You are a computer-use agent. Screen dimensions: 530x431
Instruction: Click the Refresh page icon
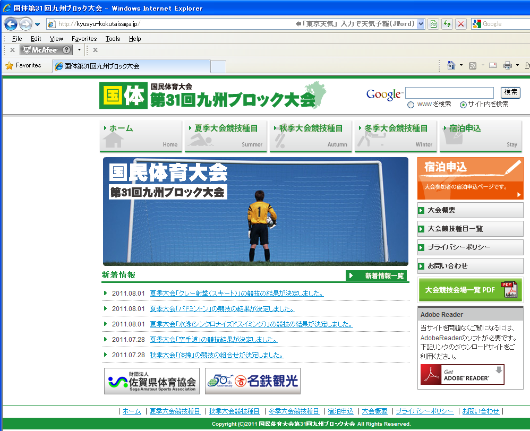coord(447,24)
